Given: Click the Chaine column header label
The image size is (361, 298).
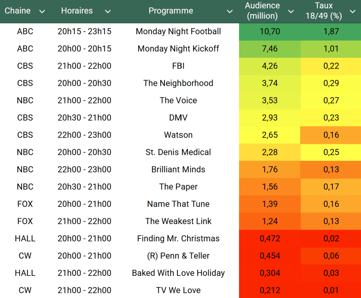Looking at the screenshot, I should pyautogui.click(x=18, y=11).
